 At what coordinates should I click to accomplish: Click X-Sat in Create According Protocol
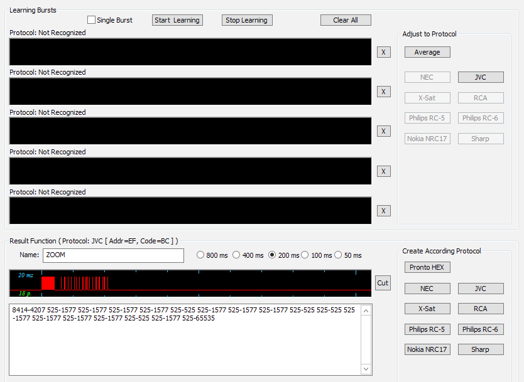pyautogui.click(x=427, y=309)
